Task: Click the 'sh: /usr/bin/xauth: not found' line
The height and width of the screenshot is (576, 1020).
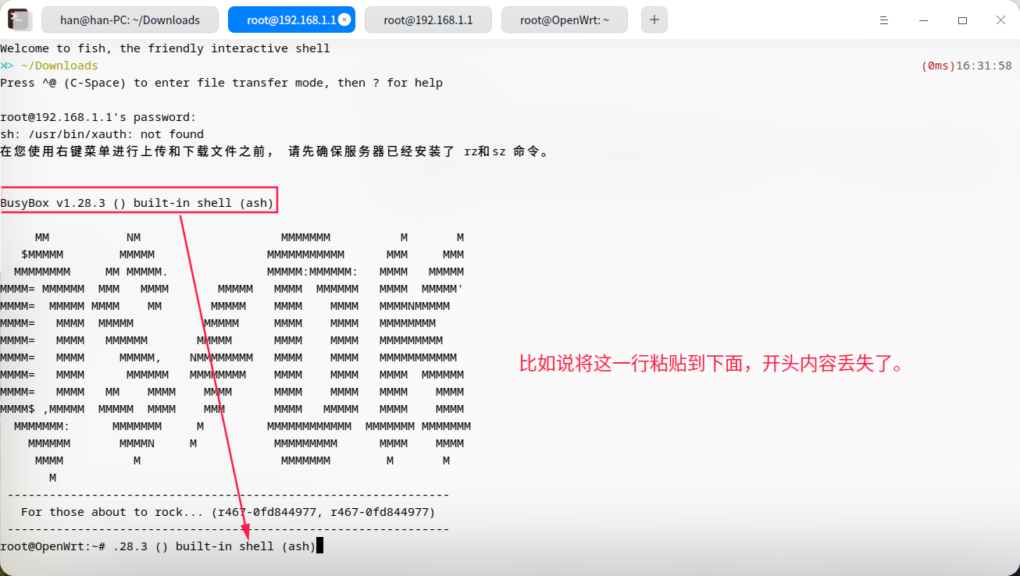Action: coord(102,134)
